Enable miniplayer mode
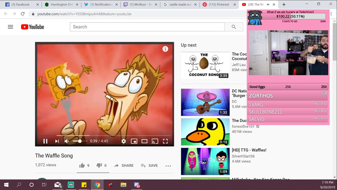 click(134, 141)
